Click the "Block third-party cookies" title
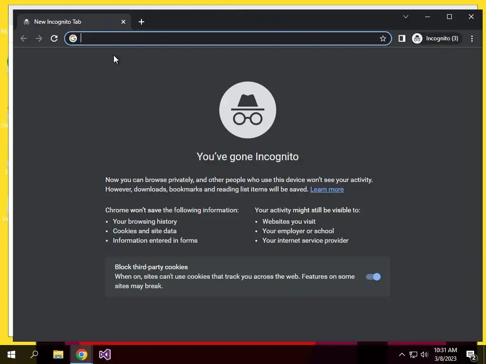The image size is (486, 364). (151, 267)
